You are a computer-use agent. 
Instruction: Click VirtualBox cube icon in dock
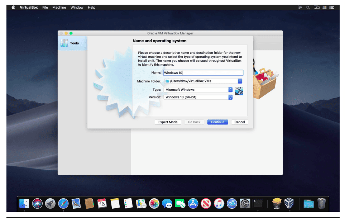click(289, 203)
